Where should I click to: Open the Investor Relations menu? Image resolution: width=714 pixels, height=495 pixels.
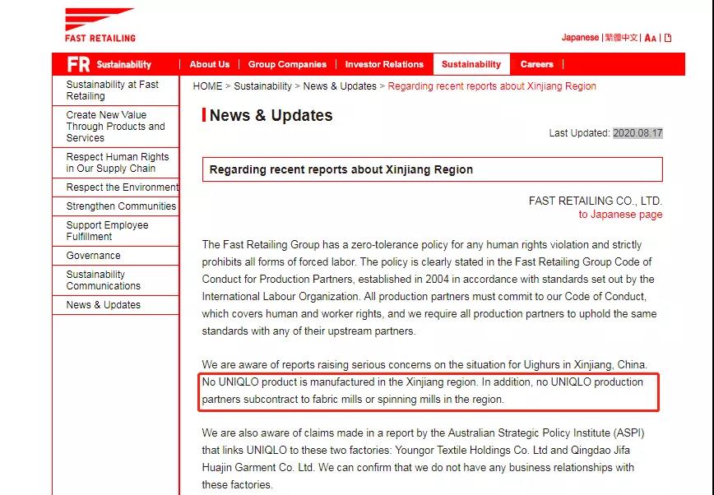384,64
